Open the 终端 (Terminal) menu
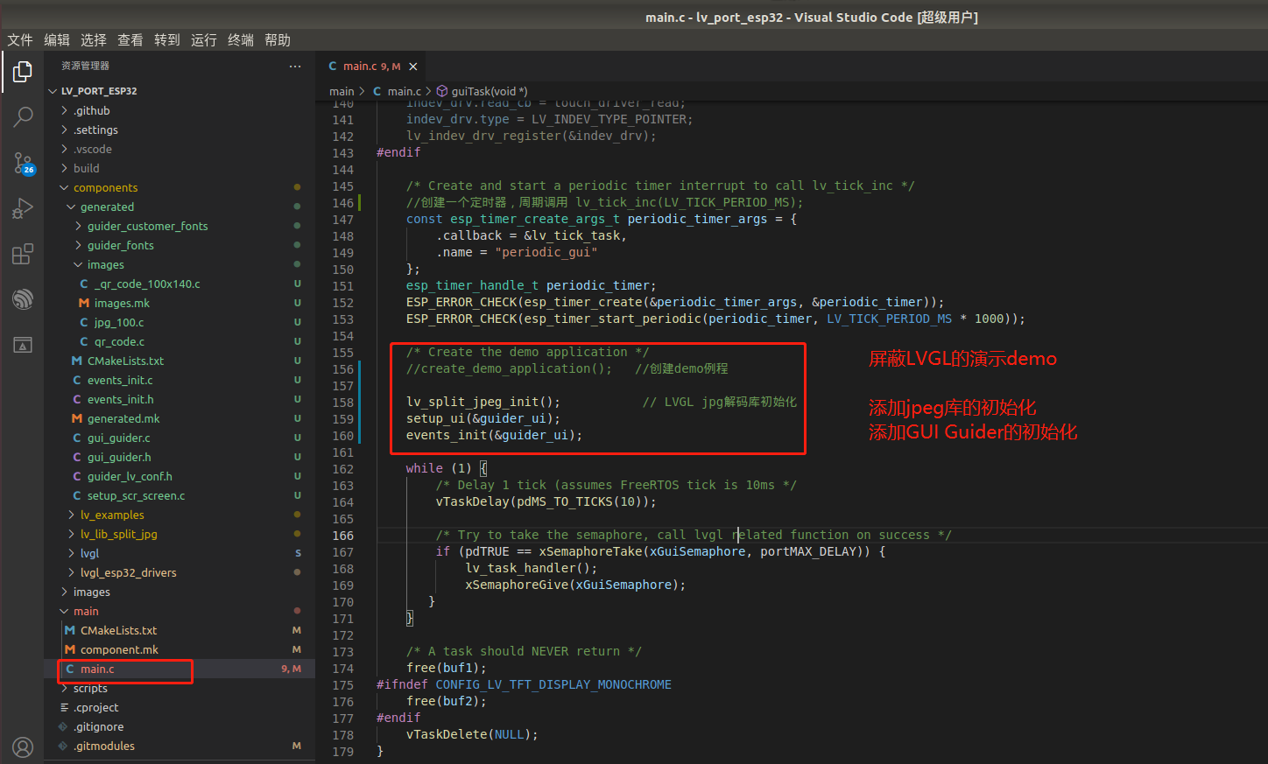Viewport: 1268px width, 764px height. 240,39
